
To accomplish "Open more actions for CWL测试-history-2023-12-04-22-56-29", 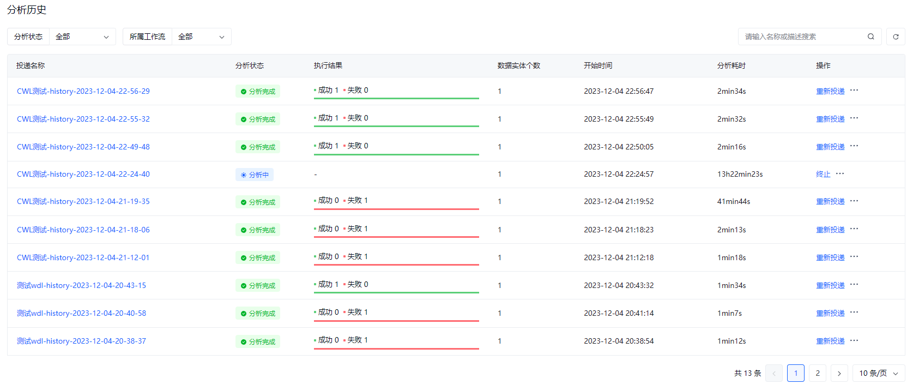I will tap(854, 91).
